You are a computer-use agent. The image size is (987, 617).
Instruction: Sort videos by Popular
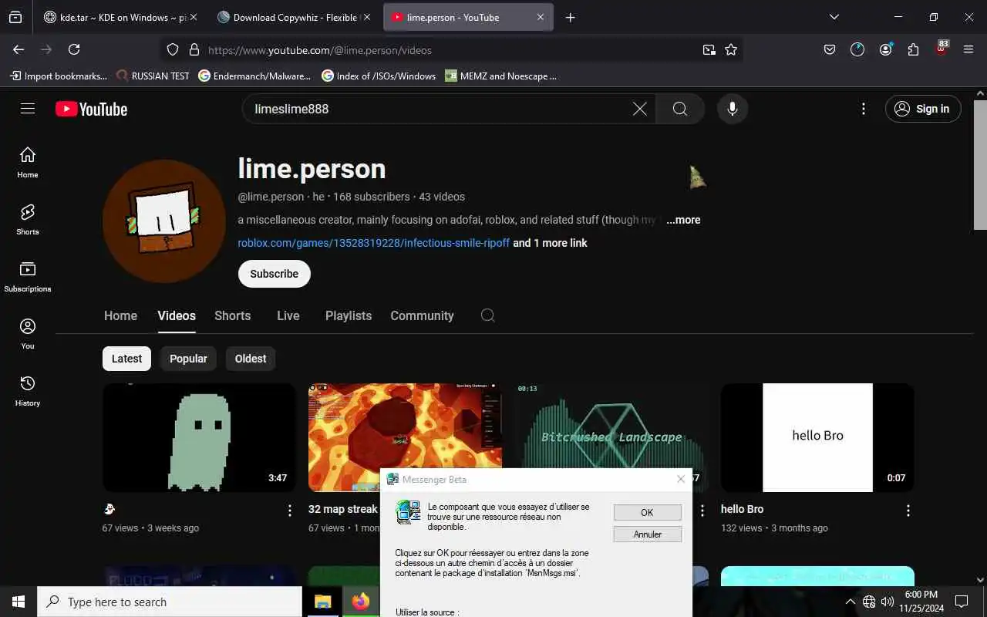coord(188,359)
